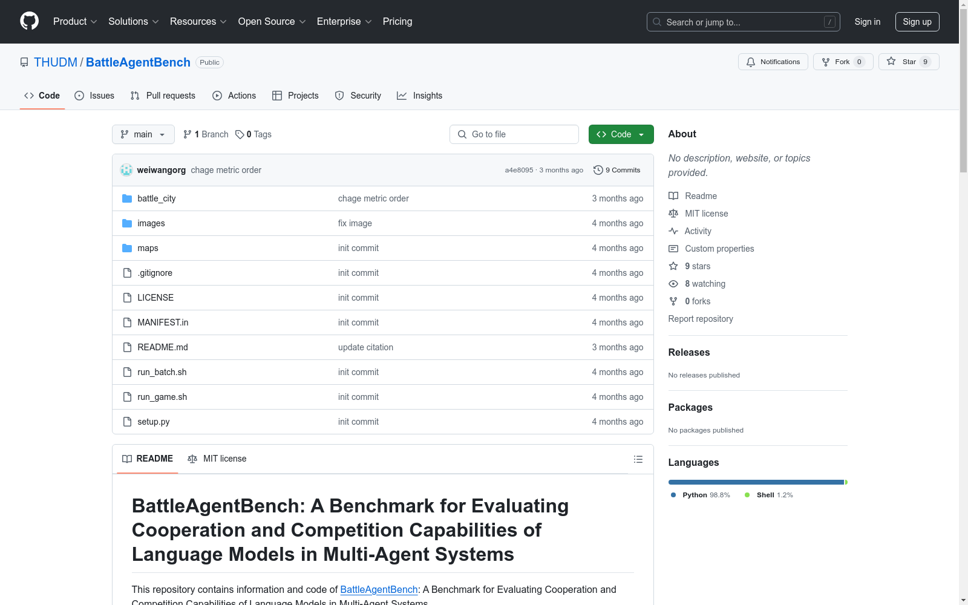Click the setup.py file icon
The height and width of the screenshot is (605, 968).
coord(127,422)
